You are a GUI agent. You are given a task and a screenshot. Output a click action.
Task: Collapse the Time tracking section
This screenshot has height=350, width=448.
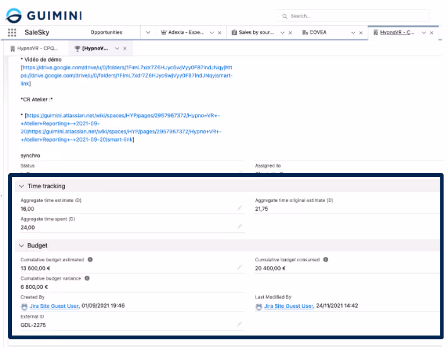(x=21, y=186)
